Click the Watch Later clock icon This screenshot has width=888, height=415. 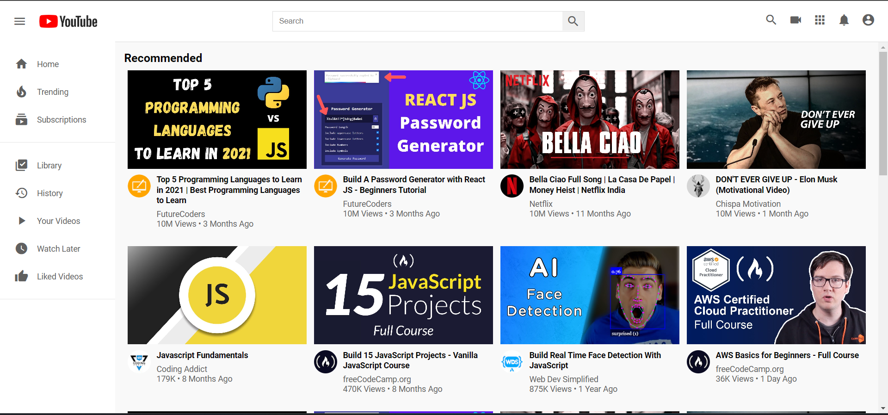point(21,248)
